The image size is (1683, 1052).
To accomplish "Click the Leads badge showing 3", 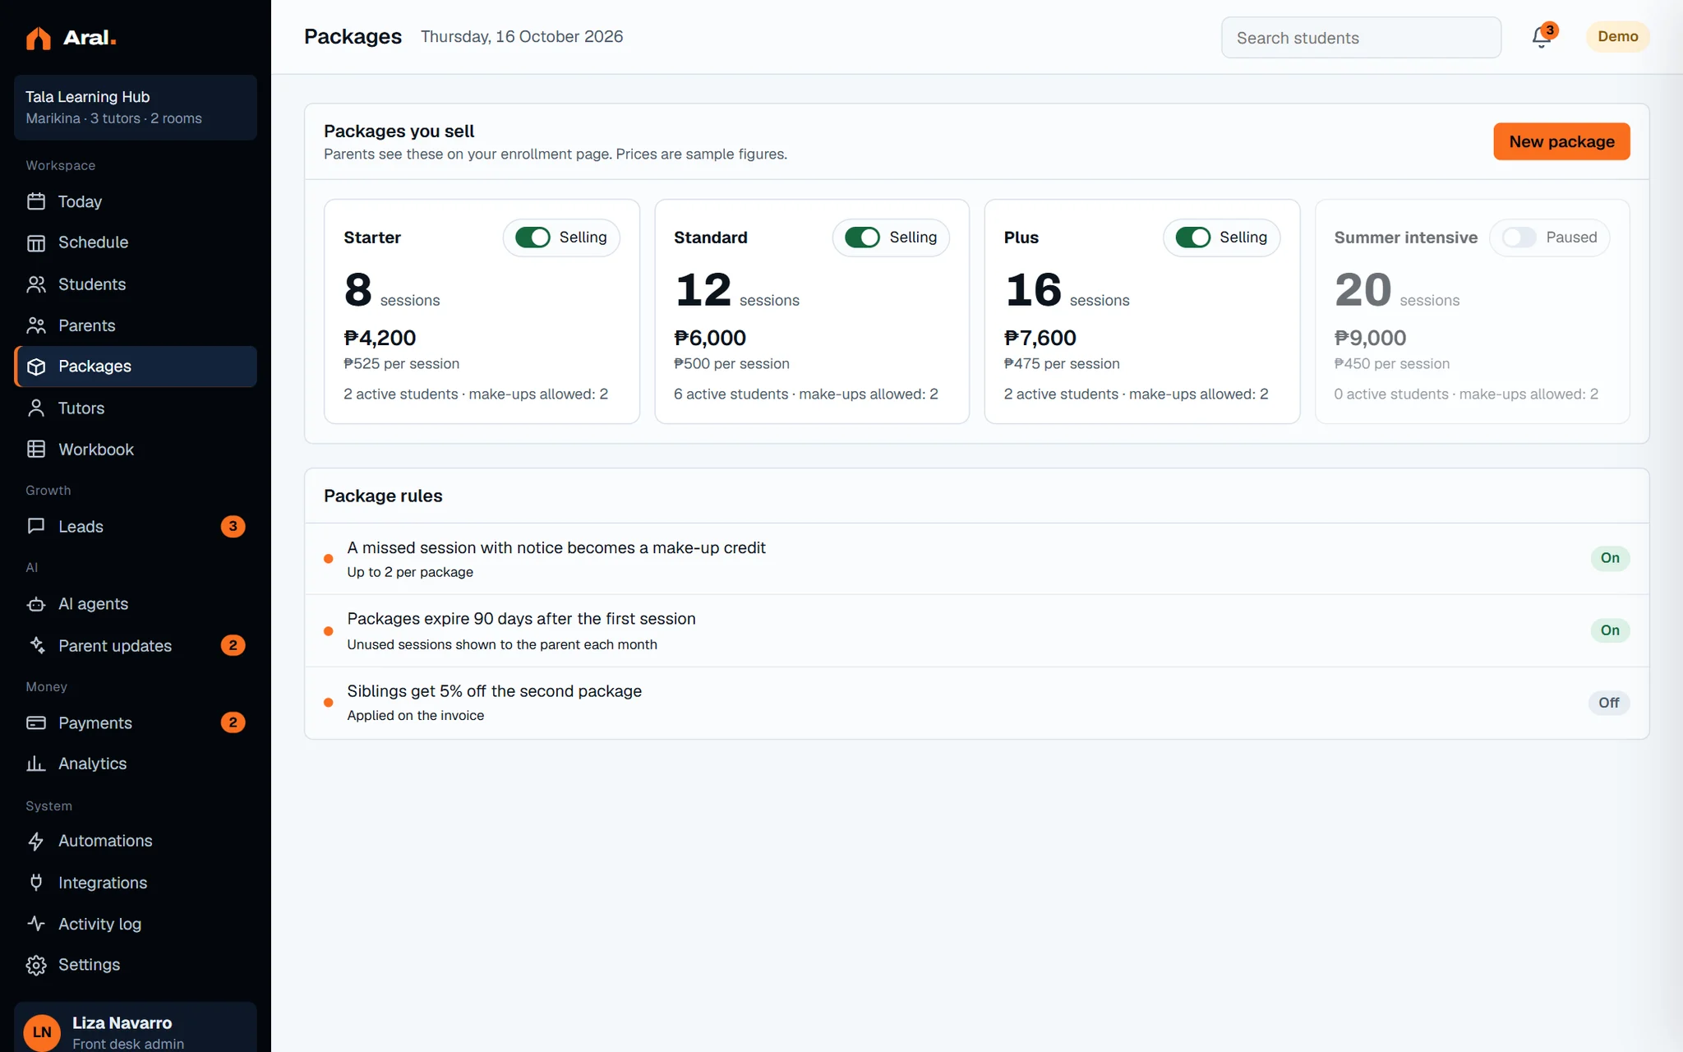I will (x=233, y=526).
